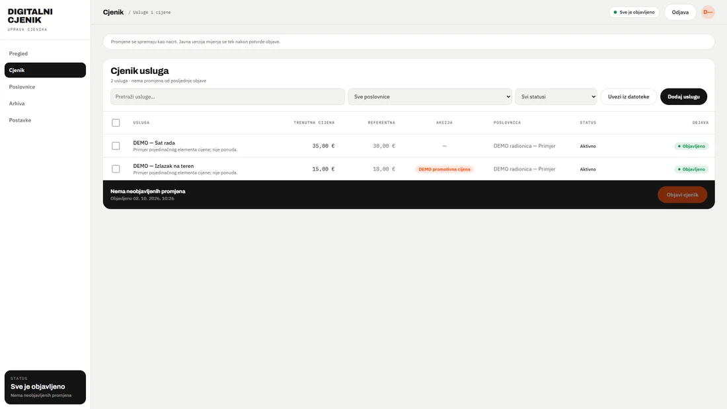Click the Akcija column header

pyautogui.click(x=444, y=123)
